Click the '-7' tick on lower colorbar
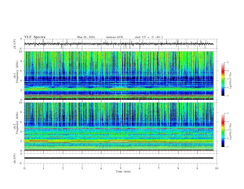Image resolution: width=244 pixels, height=189 pixels. coord(227,147)
